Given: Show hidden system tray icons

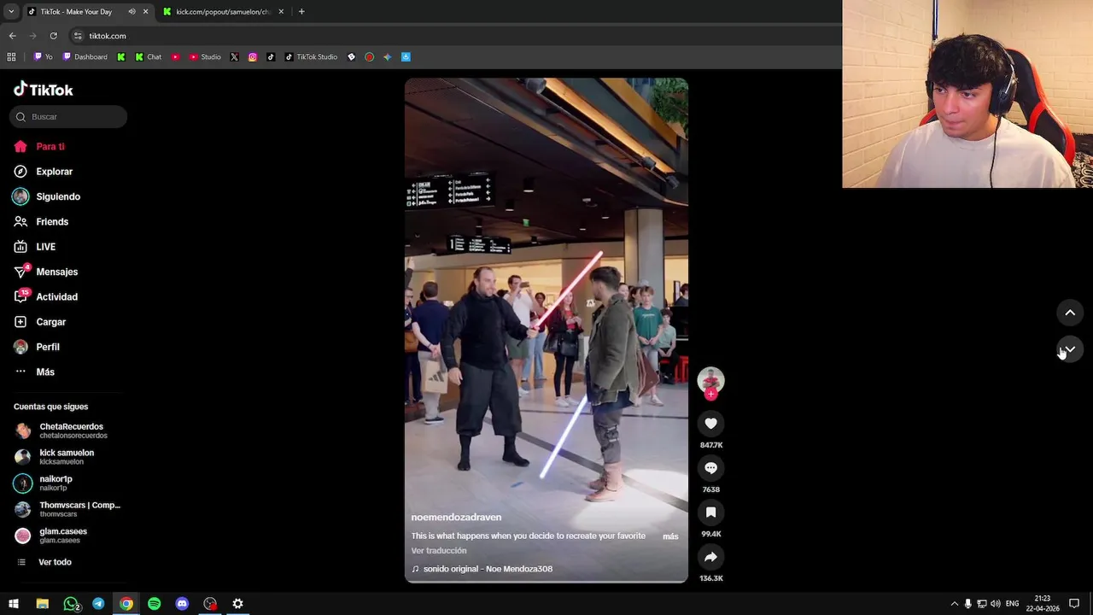Looking at the screenshot, I should click(x=955, y=604).
